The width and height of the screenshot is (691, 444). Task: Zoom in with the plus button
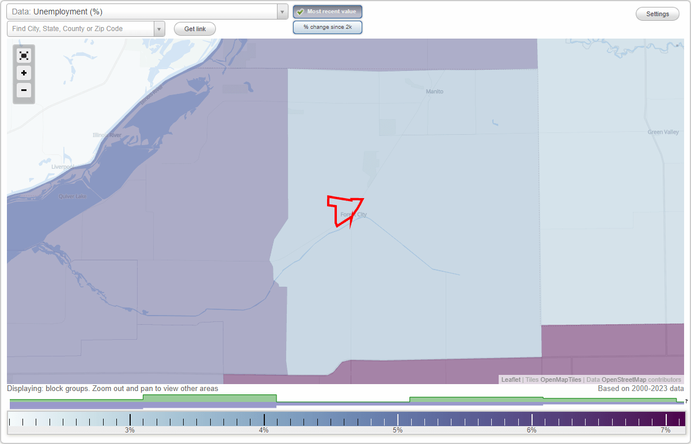click(24, 73)
